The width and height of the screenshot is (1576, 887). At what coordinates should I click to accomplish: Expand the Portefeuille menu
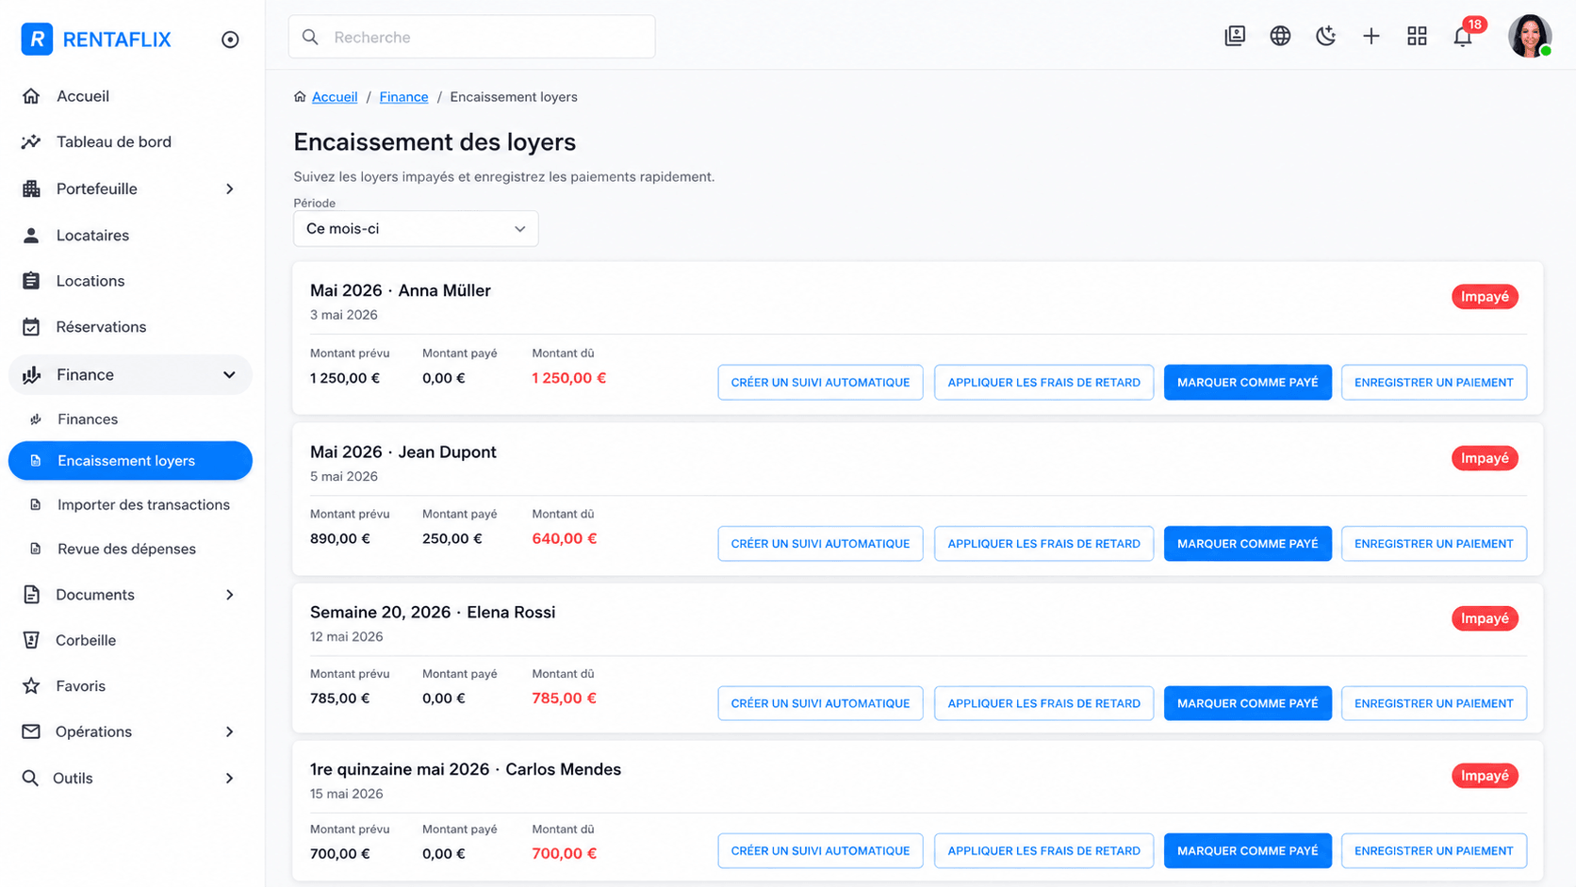[x=130, y=189]
